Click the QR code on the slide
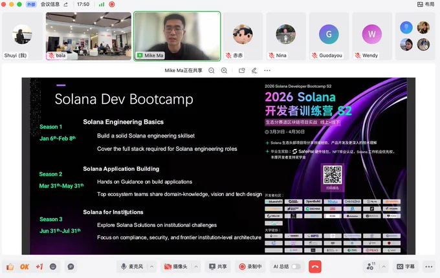Viewport: 440px width, 278px height. (x=333, y=175)
